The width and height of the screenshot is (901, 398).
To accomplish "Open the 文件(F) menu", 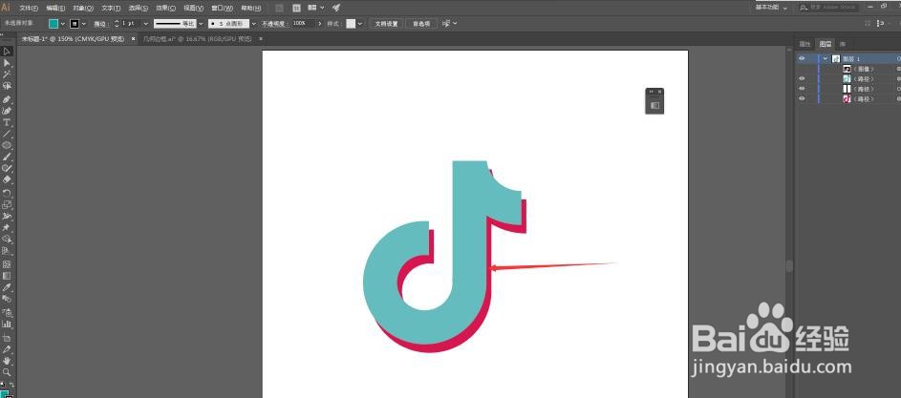I will 28,8.
